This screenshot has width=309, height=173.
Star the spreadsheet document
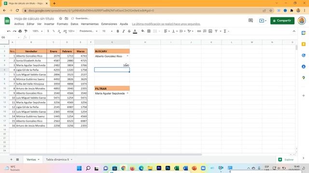pos(60,18)
